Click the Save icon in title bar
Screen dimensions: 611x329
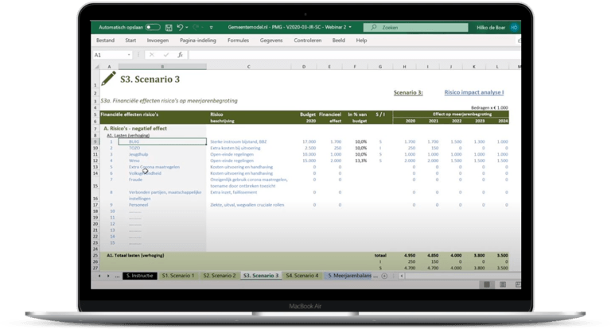click(x=169, y=27)
